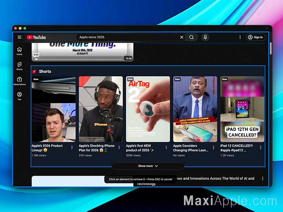The width and height of the screenshot is (283, 212).
Task: Open the You section in sidebar
Action: 19,96
